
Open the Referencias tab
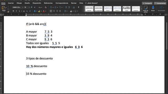[x=48, y=3]
